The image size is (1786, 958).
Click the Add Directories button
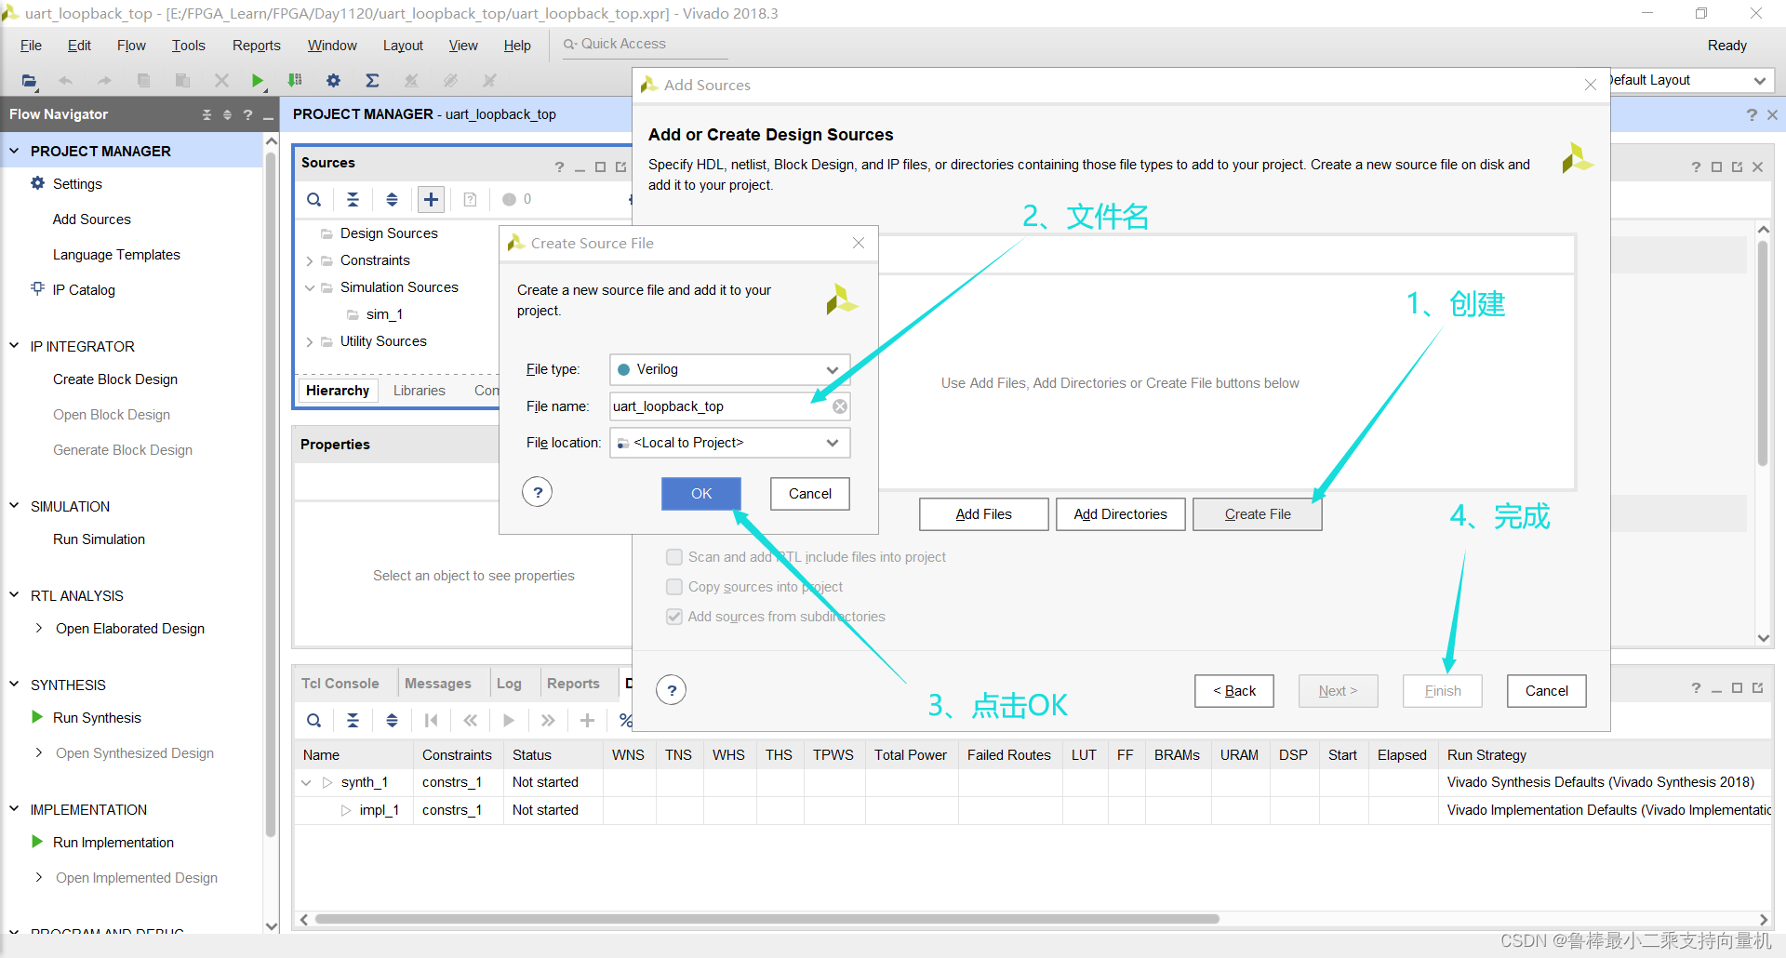pos(1120,514)
